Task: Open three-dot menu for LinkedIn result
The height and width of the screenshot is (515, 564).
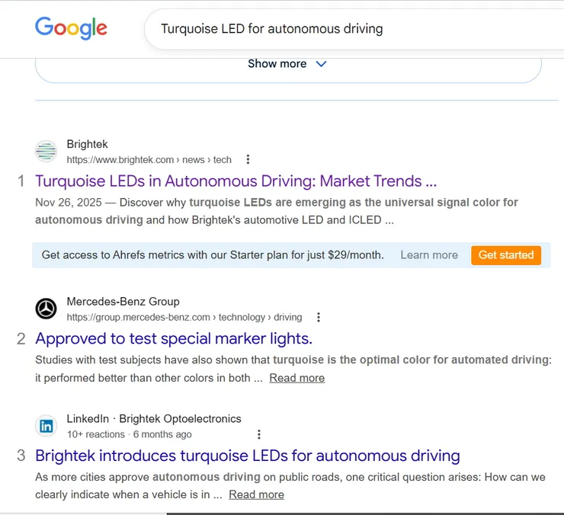Action: (259, 434)
